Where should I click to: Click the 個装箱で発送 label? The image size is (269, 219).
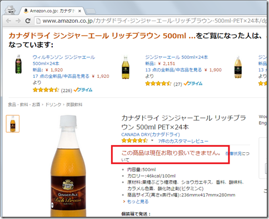pos(136,214)
